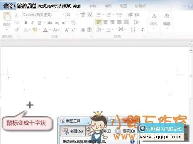Click 新建(N) in Snipping Tool
Image resolution: width=193 pixels, height=144 pixels.
coord(73,131)
